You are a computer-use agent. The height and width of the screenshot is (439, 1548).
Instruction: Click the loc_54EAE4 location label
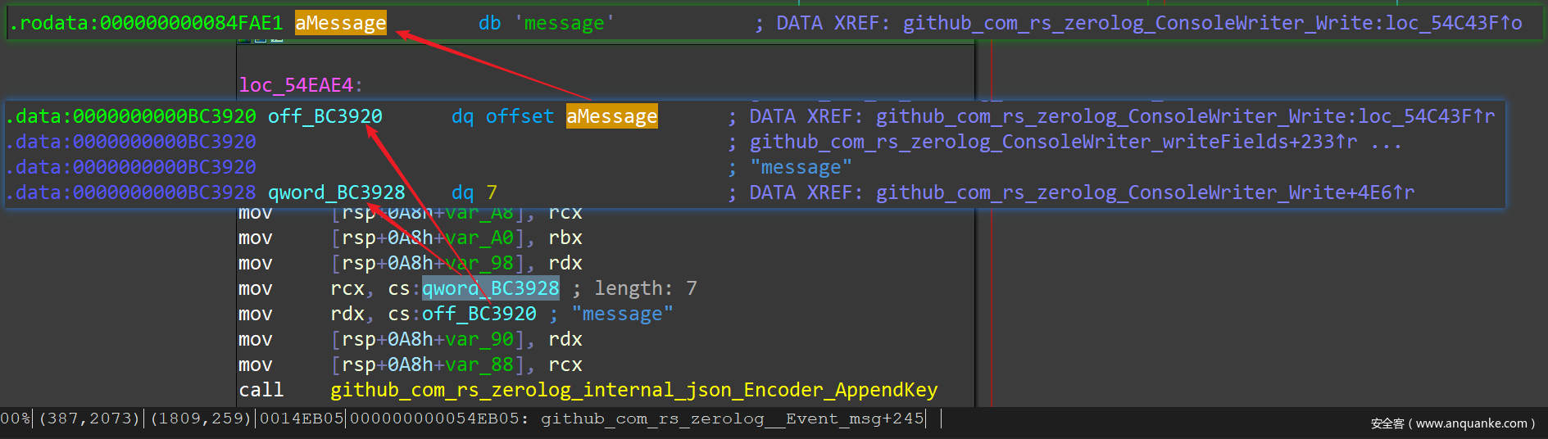[x=297, y=84]
